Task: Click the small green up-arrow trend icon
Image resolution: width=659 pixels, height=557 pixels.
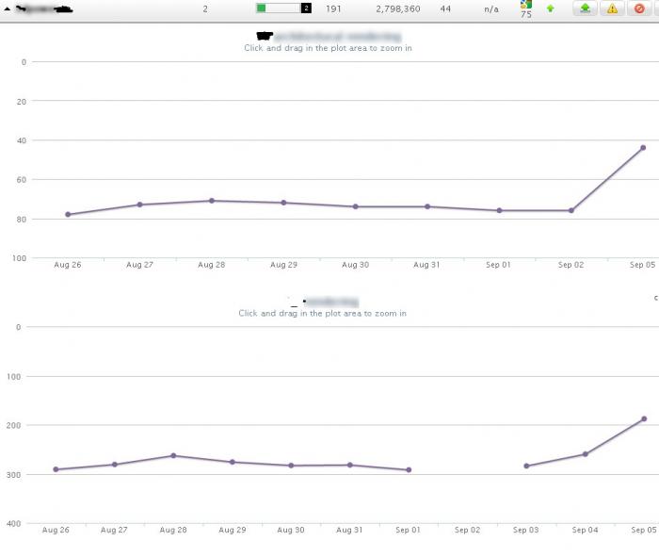Action: click(550, 8)
